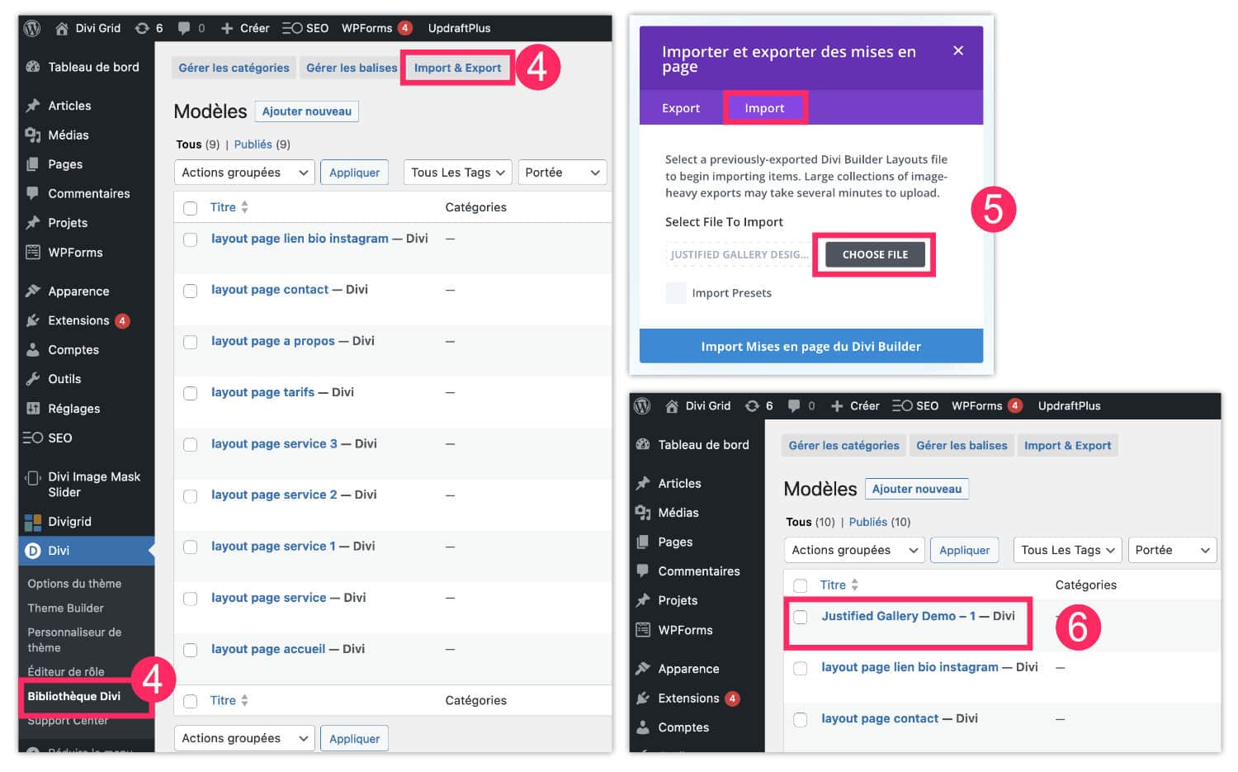Tick top select-all checkbox beside Titre, left window
Image resolution: width=1238 pixels, height=772 pixels.
point(191,208)
